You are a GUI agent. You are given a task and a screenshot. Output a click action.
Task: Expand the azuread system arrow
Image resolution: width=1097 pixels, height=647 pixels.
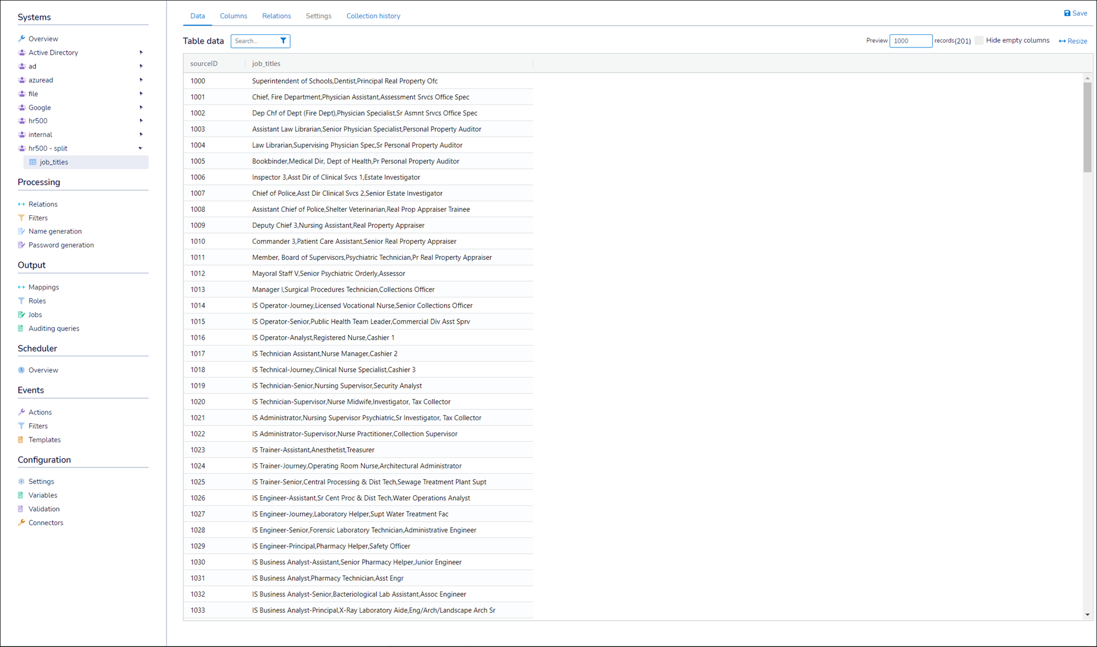click(141, 80)
